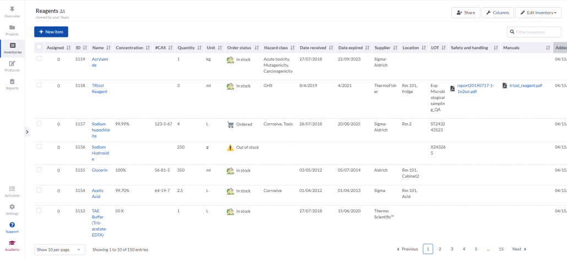Check the select-all checkbox in table header
Image resolution: width=567 pixels, height=258 pixels.
39,48
